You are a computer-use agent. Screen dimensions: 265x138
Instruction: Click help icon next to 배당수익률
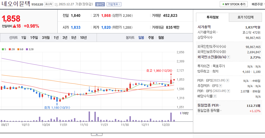point(215,96)
